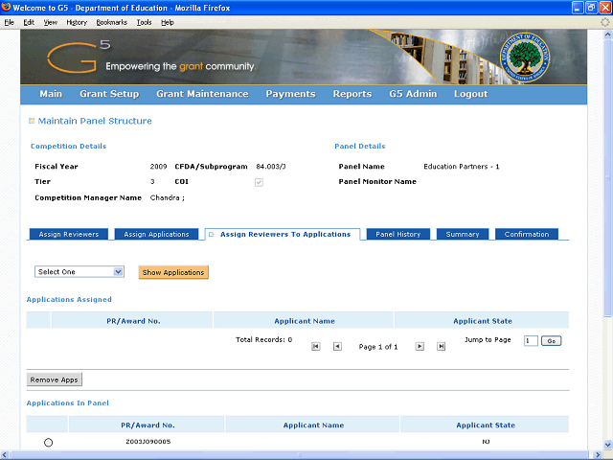Click vertical scrollbar up arrow
613x460 pixels.
[608, 34]
